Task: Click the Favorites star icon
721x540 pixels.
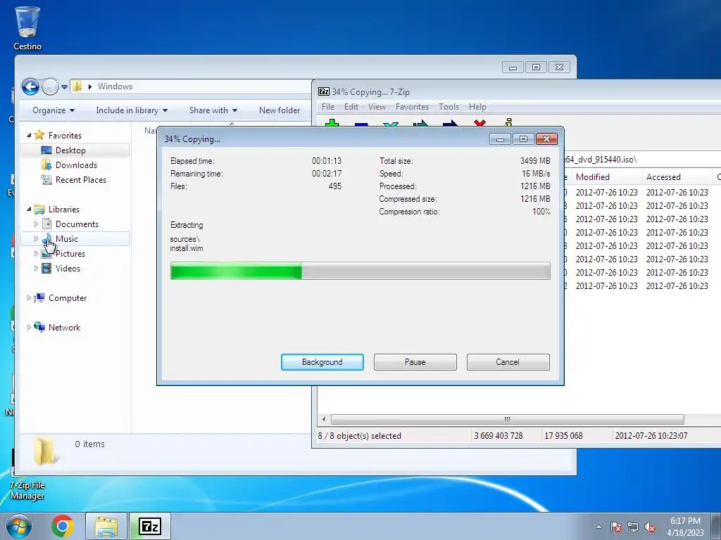Action: 39,135
